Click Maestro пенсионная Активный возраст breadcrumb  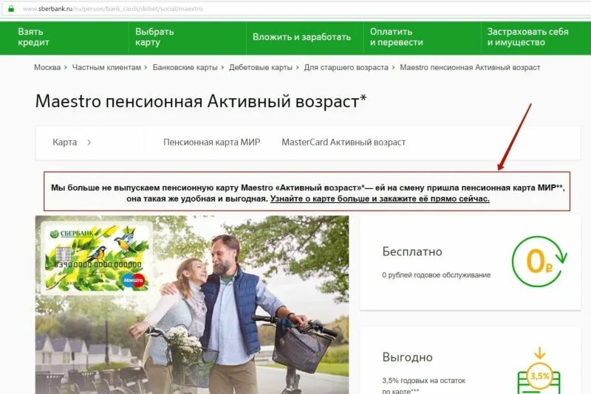(470, 67)
